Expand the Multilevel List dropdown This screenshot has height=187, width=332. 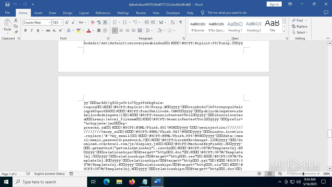(x=139, y=23)
